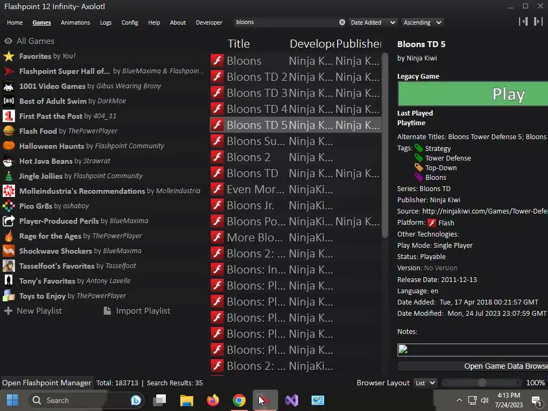
Task: Click the Halloween Haunts pumpkin icon
Action: click(9, 146)
